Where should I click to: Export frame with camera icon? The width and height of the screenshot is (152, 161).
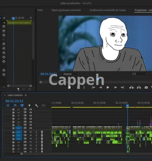point(146,87)
